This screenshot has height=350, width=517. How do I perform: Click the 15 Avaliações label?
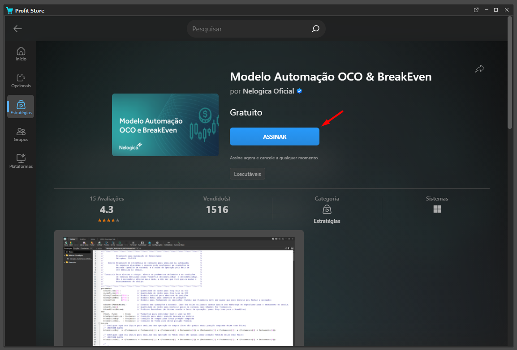coord(107,199)
